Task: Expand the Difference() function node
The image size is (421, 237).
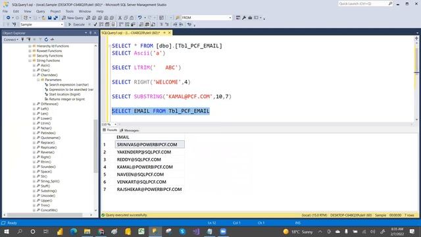Action: [x=34, y=104]
